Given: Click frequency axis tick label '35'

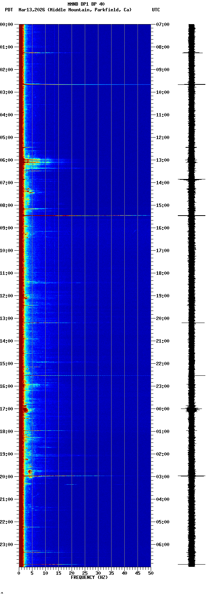Looking at the screenshot, I should 111,573.
